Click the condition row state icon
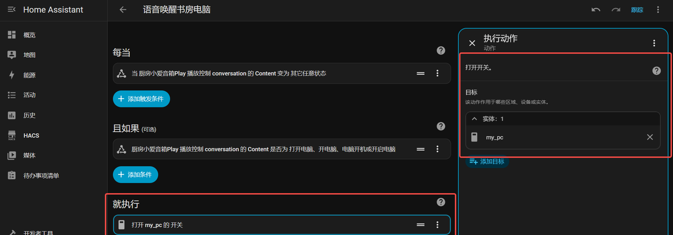The image size is (673, 235). (x=121, y=149)
